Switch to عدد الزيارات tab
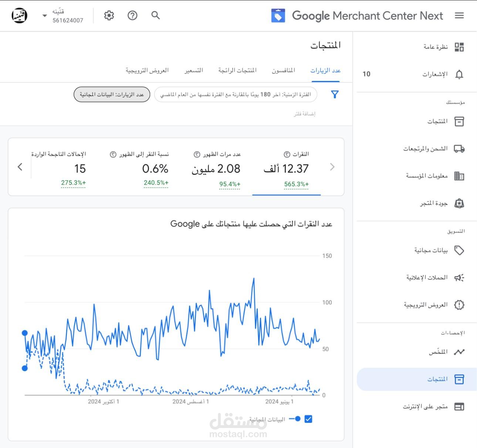 pos(325,70)
